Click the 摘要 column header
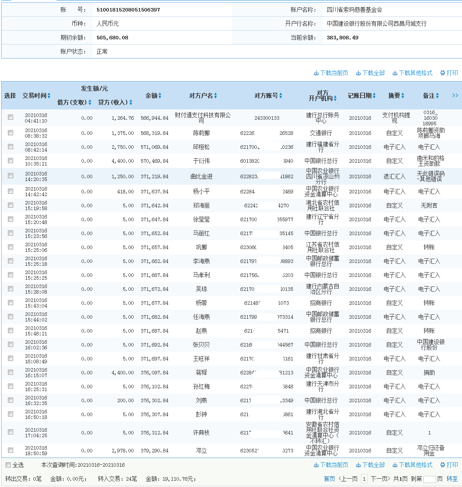 (x=394, y=96)
